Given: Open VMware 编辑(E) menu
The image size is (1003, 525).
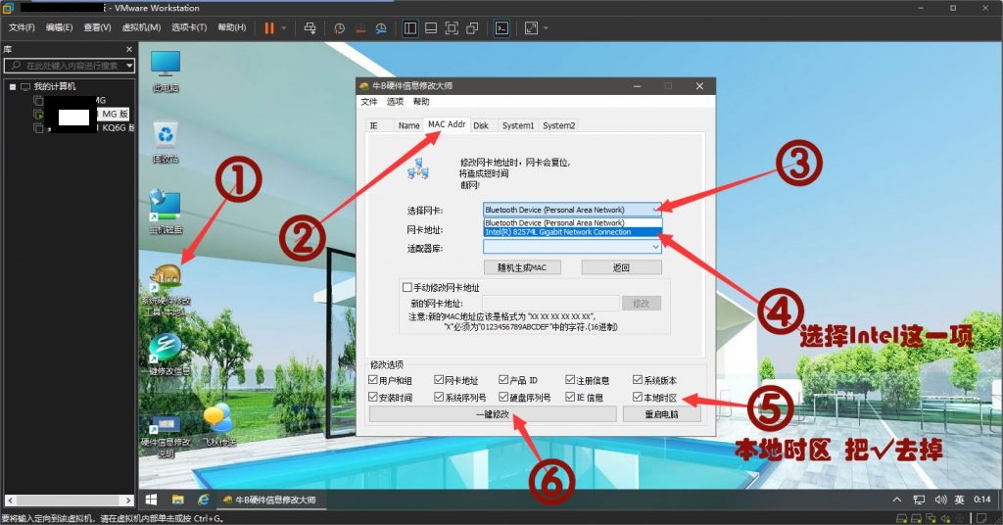Looking at the screenshot, I should click(x=59, y=27).
